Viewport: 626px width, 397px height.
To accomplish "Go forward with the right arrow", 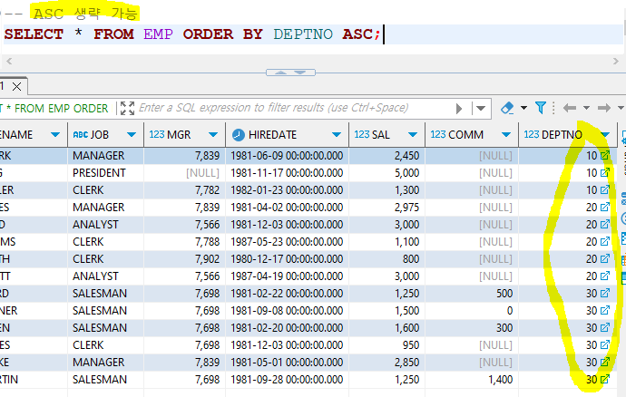I will pyautogui.click(x=604, y=108).
